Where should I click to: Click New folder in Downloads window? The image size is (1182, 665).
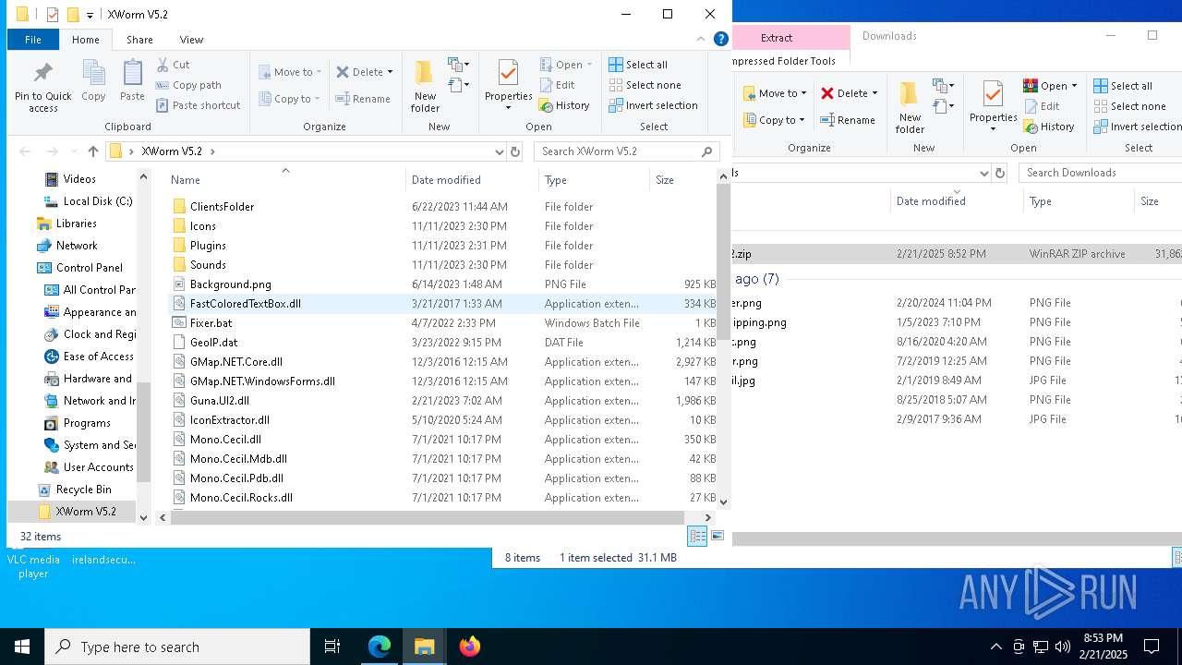(x=910, y=107)
